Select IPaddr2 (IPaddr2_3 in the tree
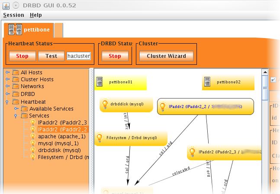This screenshot has width=280, height=194. coord(62,123)
